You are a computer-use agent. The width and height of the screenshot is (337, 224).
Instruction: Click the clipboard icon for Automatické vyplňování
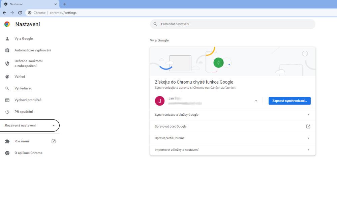7,50
